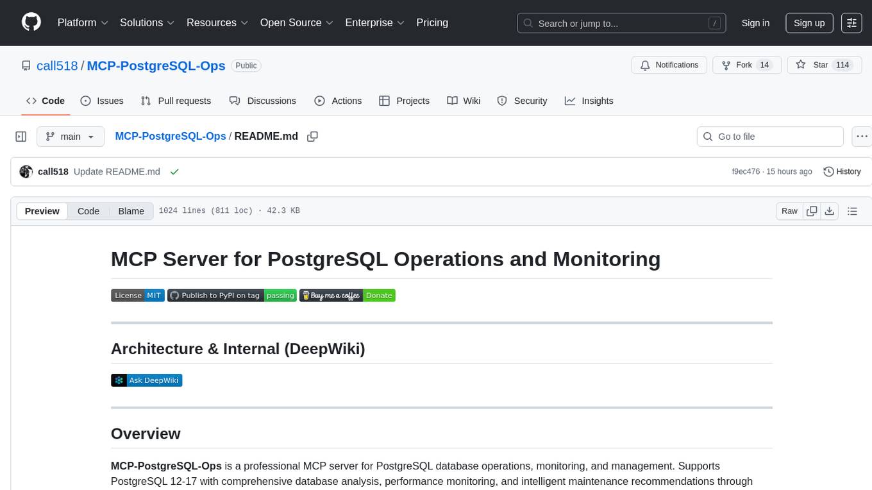The image size is (872, 490).
Task: Switch to the Projects tab
Action: pyautogui.click(x=404, y=101)
